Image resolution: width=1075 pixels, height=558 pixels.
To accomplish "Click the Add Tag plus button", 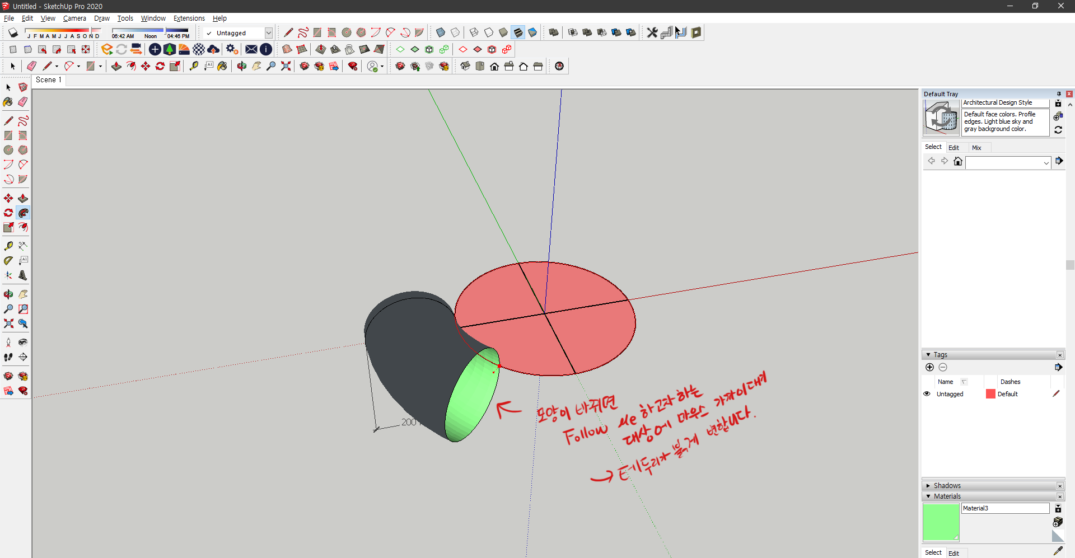I will coord(930,367).
